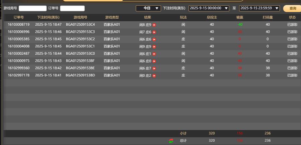Click game round BGA012509153C4 cell
The width and height of the screenshot is (301, 145).
tap(80, 25)
